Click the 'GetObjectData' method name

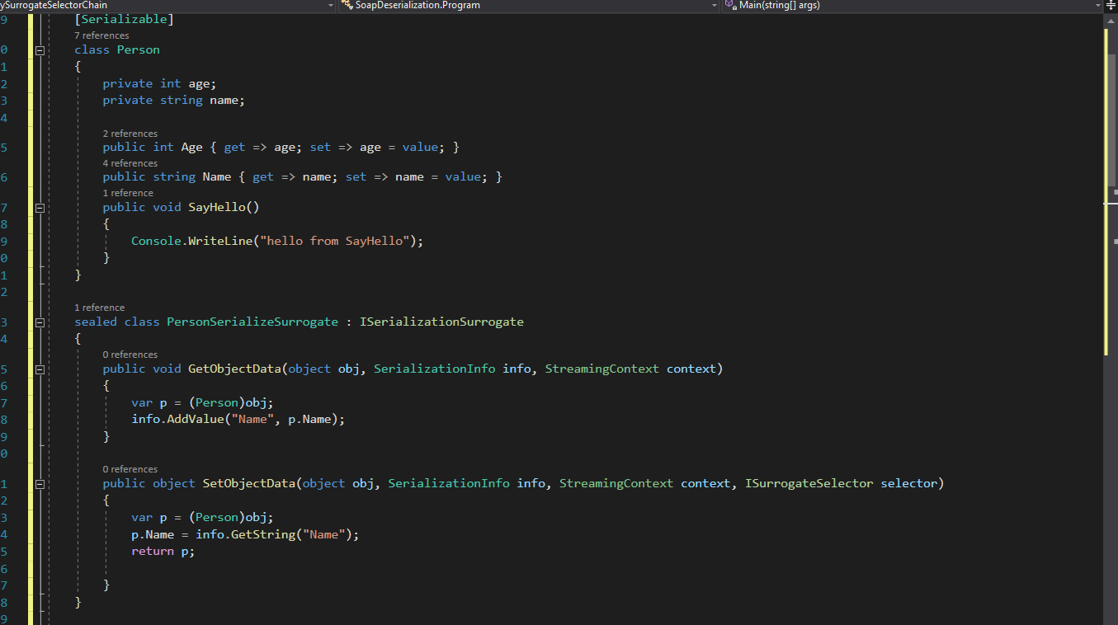(x=234, y=369)
